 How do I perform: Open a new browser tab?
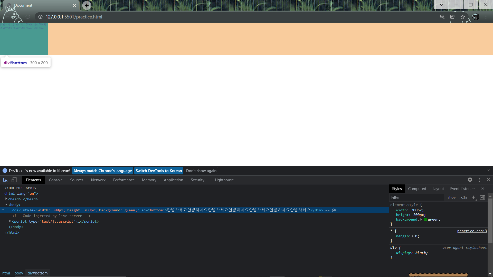87,5
